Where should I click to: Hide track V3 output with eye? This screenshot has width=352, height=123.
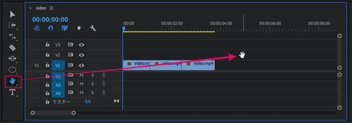point(82,45)
